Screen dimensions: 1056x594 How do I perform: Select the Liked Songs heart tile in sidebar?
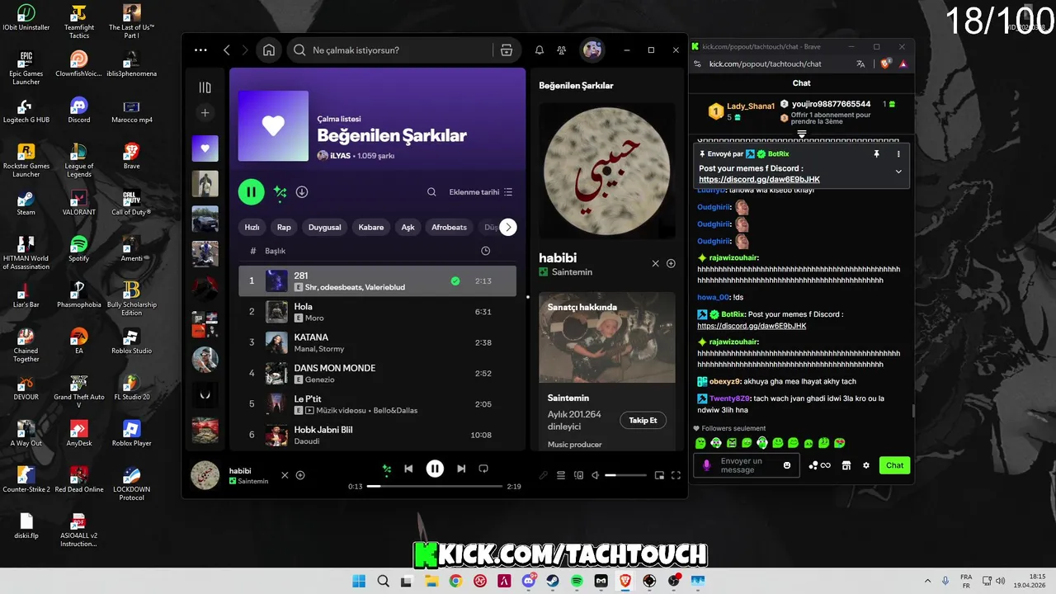(205, 148)
